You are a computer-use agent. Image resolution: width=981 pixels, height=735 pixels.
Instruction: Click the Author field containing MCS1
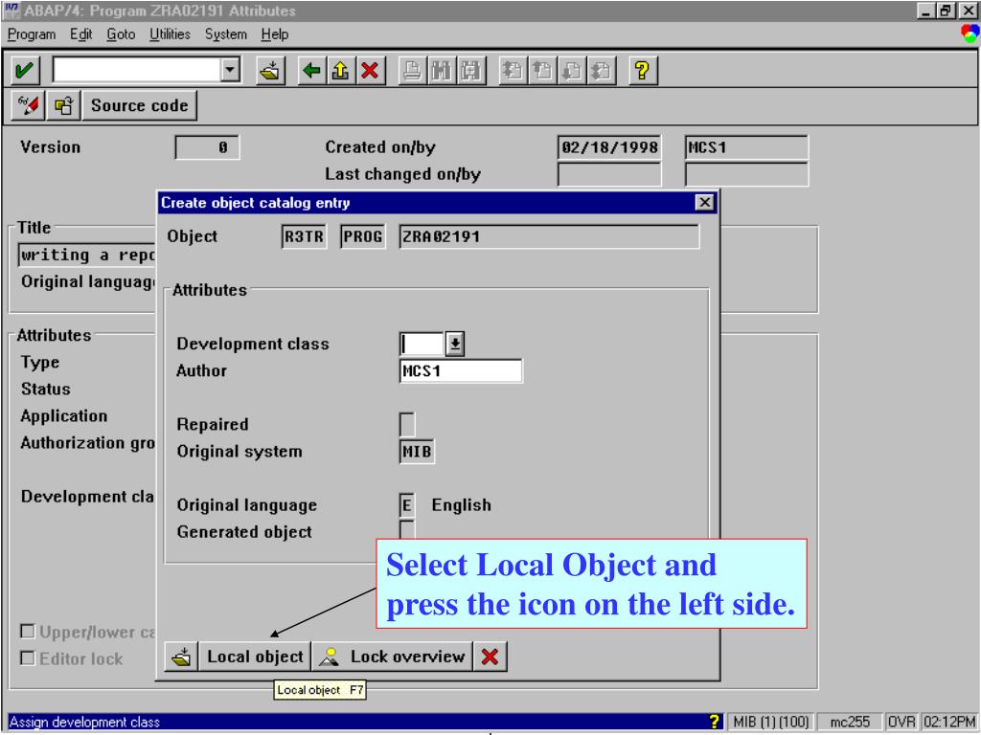[x=461, y=370]
